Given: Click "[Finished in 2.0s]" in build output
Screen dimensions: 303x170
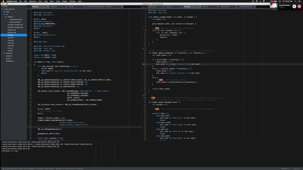Looking at the screenshot, I should pos(9,151).
